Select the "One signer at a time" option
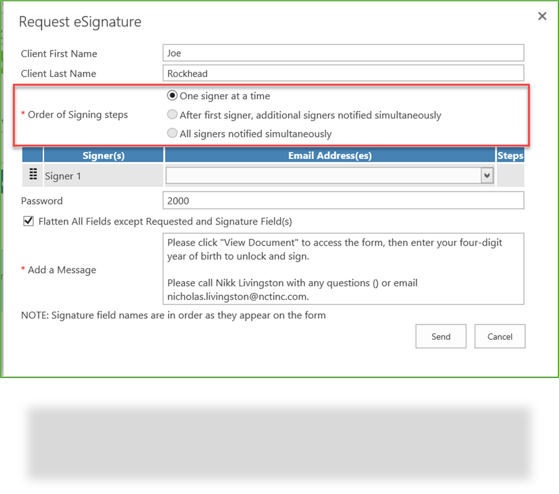 [x=172, y=95]
